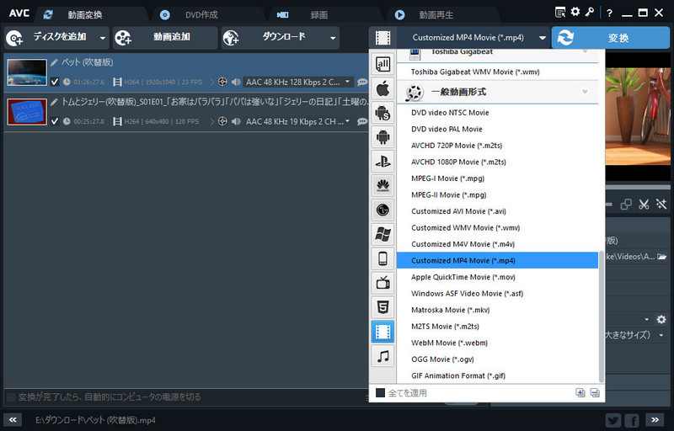This screenshot has width=674, height=431.
Task: Click the 変換 convert button
Action: tap(610, 38)
